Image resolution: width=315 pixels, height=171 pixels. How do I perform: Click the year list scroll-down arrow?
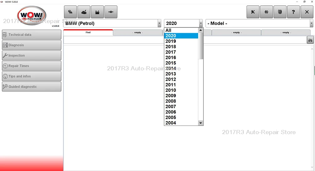pos(200,123)
